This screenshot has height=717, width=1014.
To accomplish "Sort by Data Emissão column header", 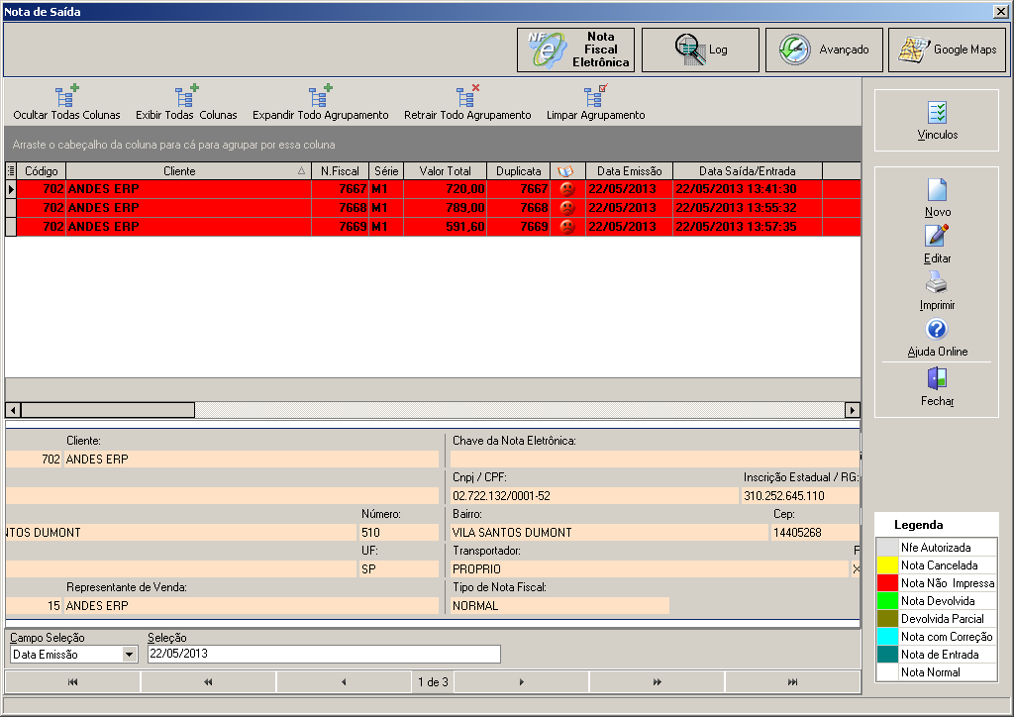I will pyautogui.click(x=629, y=171).
